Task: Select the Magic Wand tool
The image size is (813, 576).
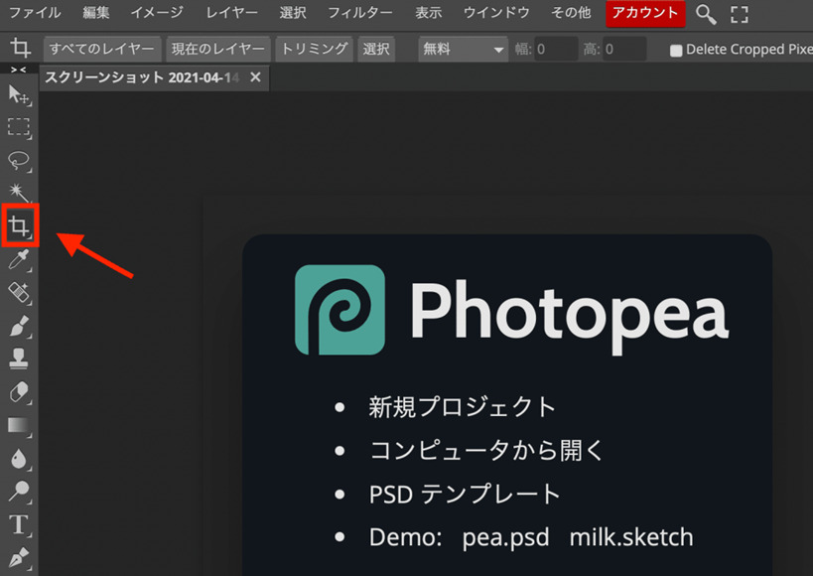Action: point(19,193)
